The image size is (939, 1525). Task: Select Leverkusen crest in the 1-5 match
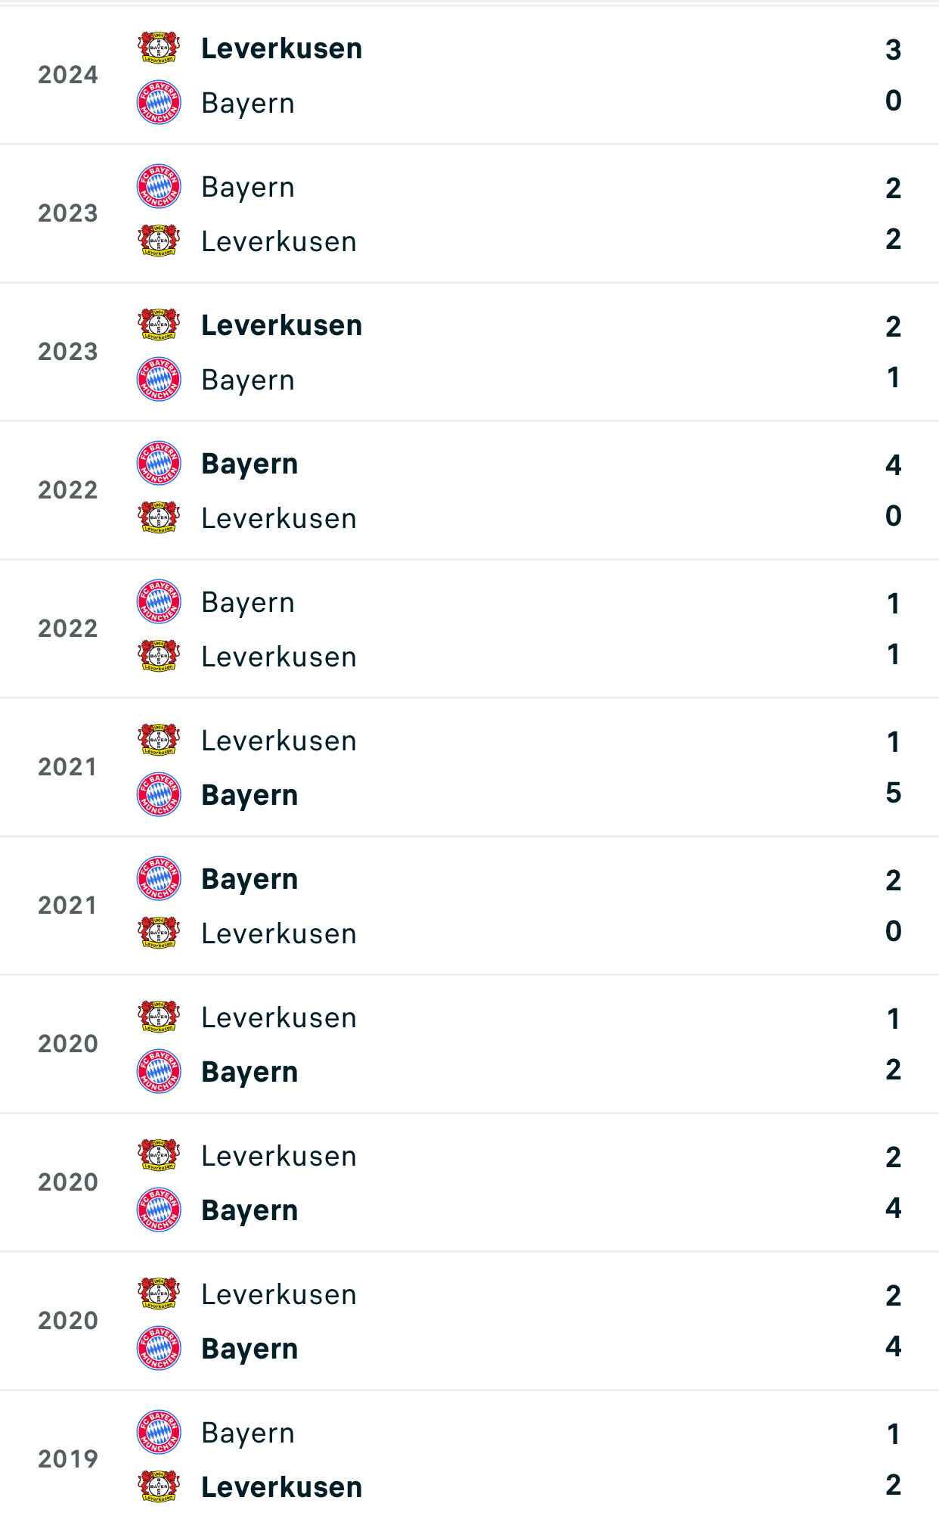tap(159, 740)
